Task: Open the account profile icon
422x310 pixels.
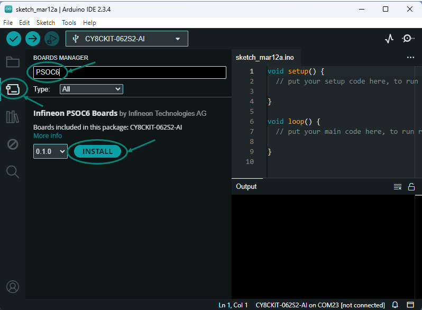Action: (13, 287)
